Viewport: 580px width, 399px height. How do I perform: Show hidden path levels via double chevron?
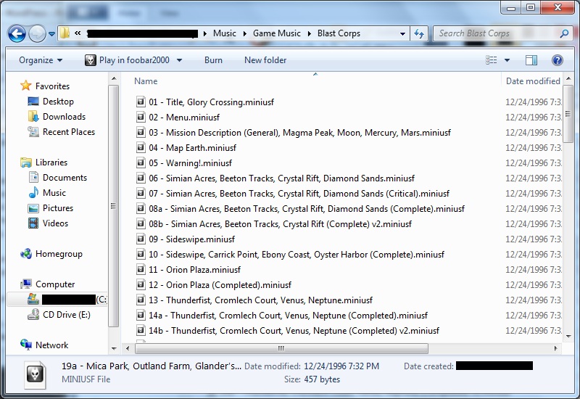coord(78,33)
